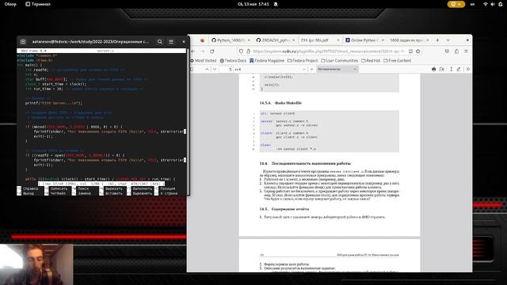Click the Справка shortcut in nano
The height and width of the screenshot is (285, 507).
coord(28,188)
